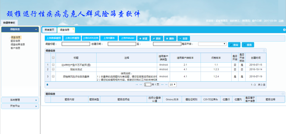Toggle the select-all checkbox in header
Viewport: 286px width, 134px height.
pos(53,57)
